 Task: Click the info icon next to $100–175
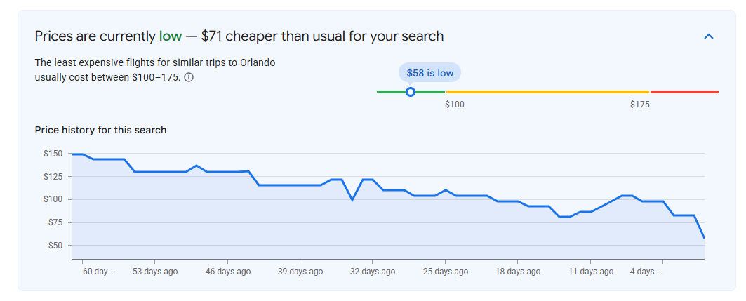(x=189, y=77)
